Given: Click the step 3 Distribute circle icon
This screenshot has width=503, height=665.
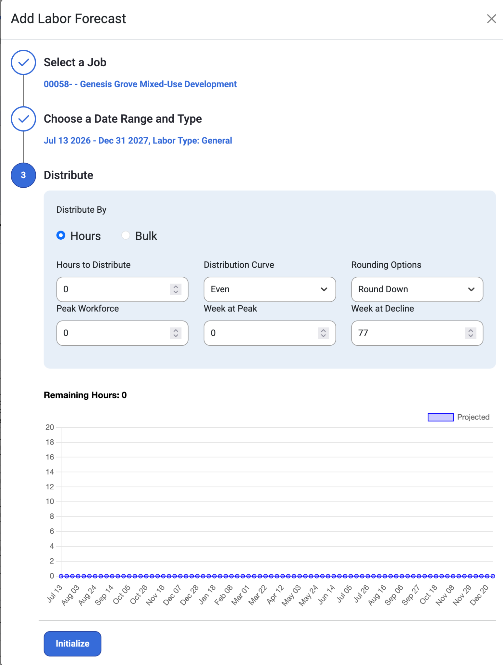Looking at the screenshot, I should point(23,175).
